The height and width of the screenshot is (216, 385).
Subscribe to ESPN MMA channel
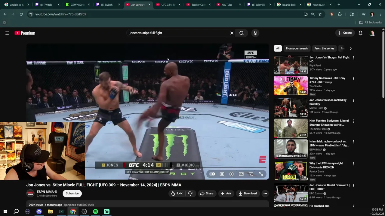click(72, 193)
